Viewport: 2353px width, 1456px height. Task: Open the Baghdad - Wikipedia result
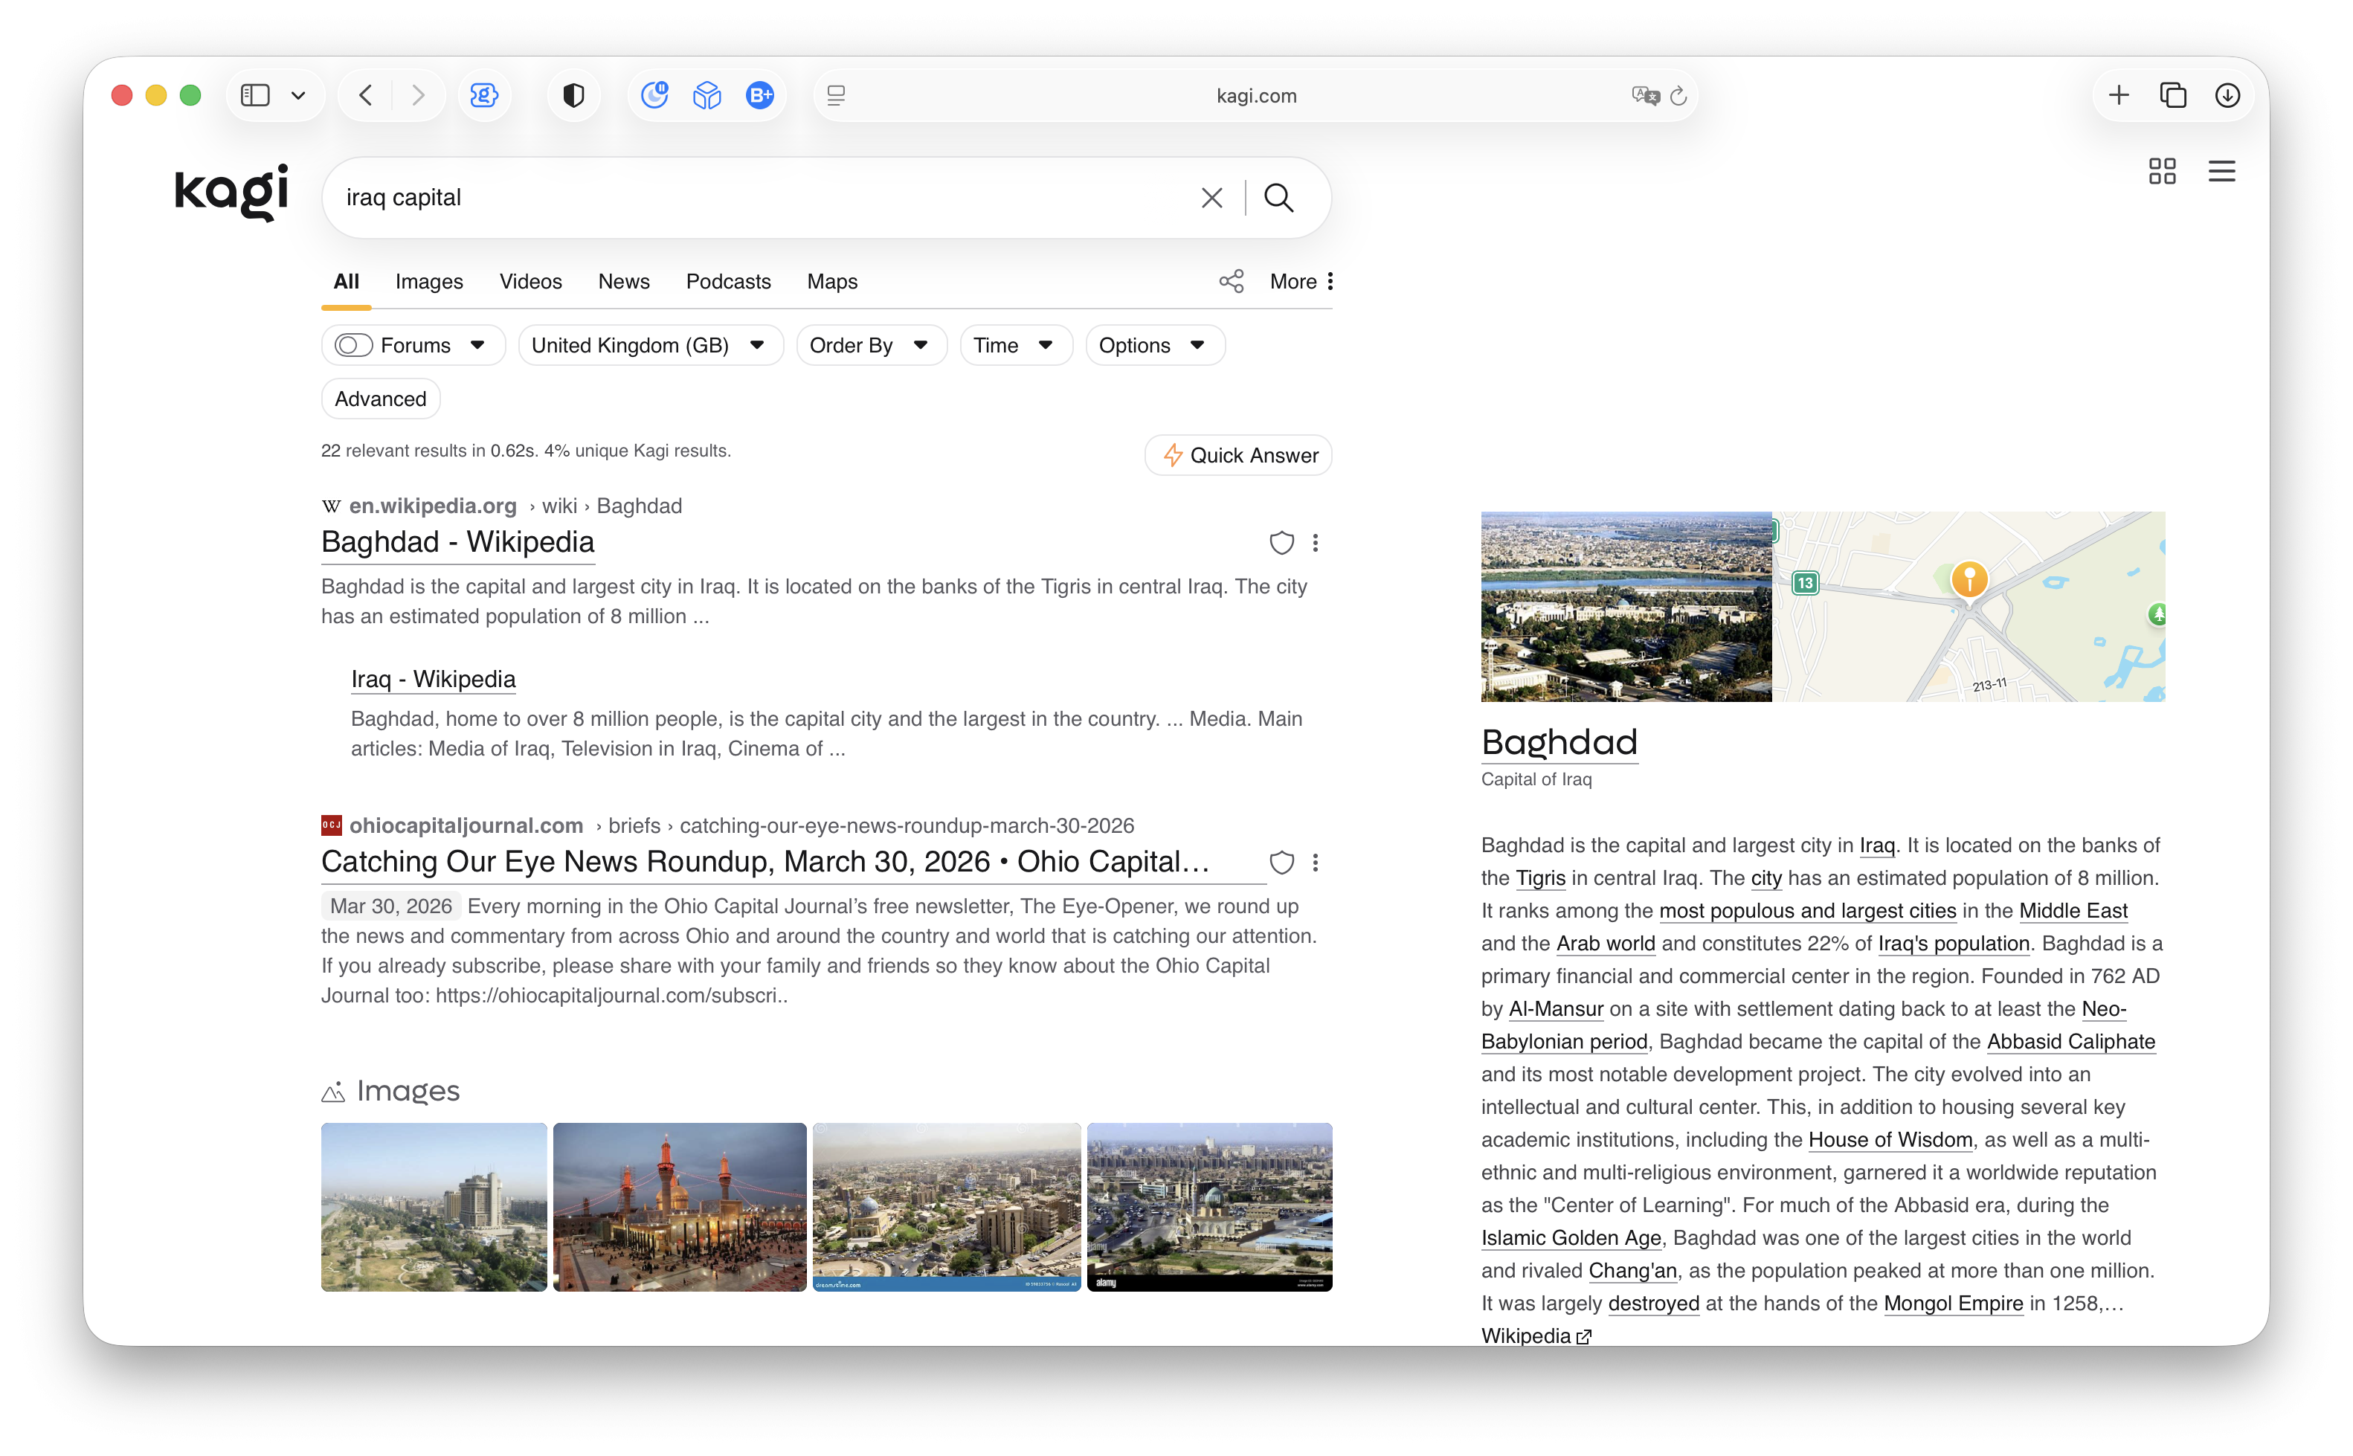point(458,542)
